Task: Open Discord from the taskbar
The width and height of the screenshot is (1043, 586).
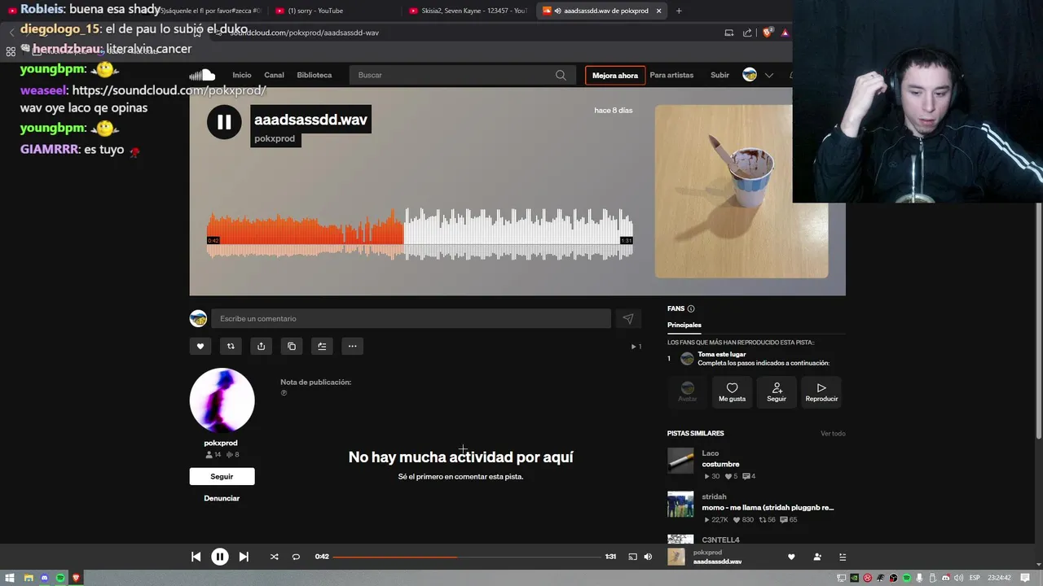Action: pyautogui.click(x=44, y=578)
